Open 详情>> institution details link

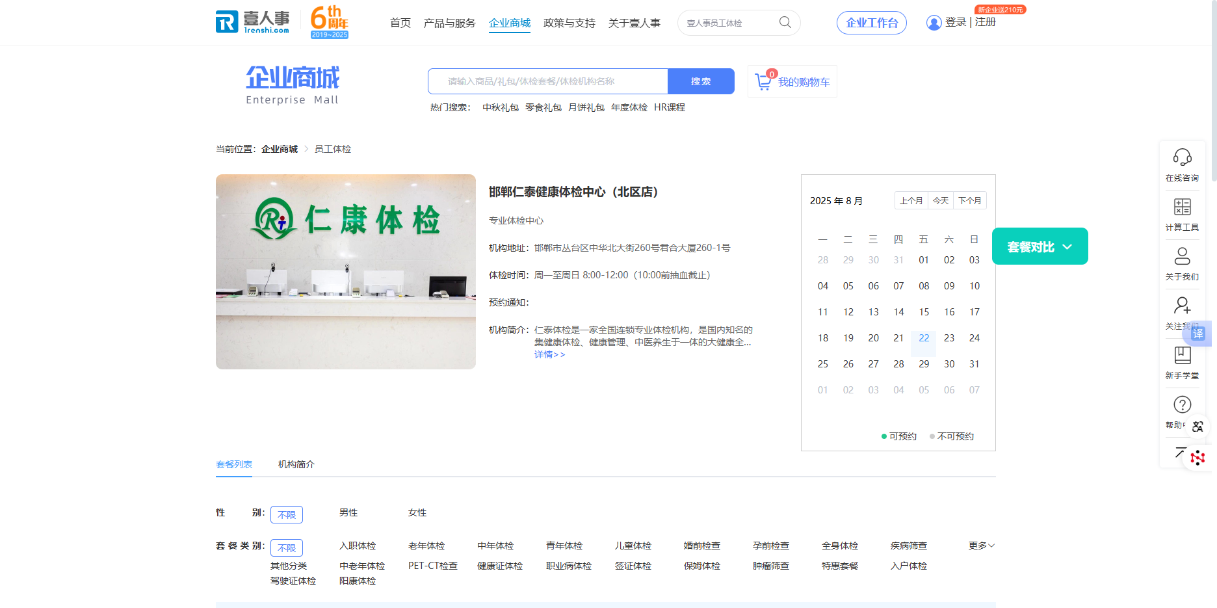pyautogui.click(x=549, y=354)
